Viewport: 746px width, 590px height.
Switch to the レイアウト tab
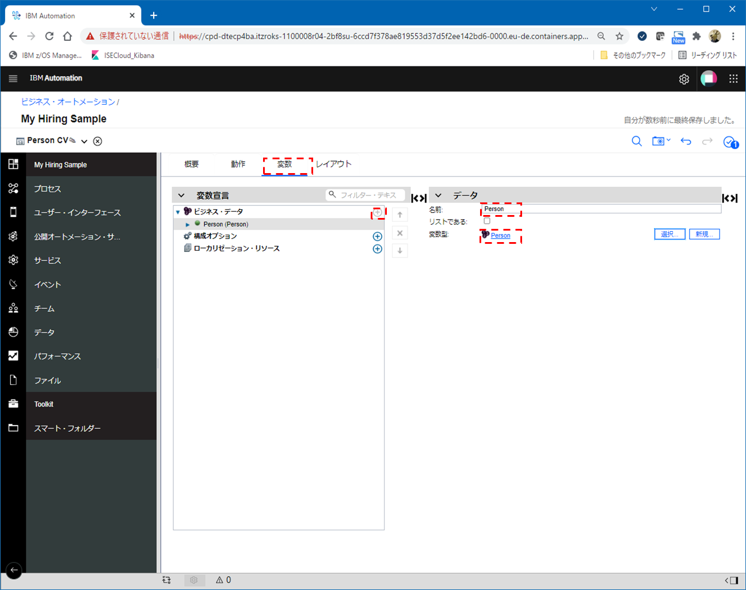coord(334,164)
